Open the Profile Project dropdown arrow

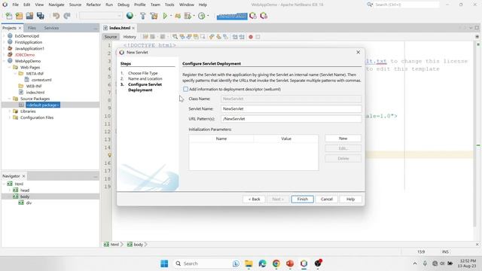click(208, 16)
